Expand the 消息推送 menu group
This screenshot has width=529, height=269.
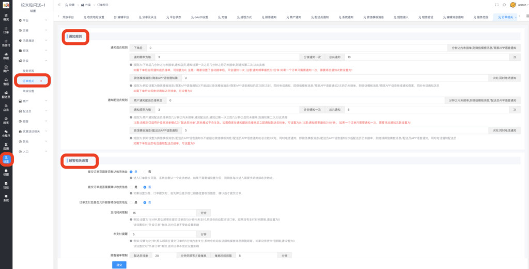(x=34, y=40)
